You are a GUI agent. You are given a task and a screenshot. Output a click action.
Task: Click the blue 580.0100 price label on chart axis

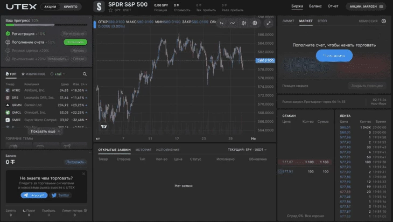point(265,61)
